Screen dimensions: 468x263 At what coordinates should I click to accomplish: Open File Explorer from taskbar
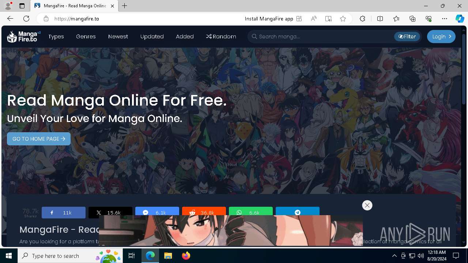click(x=168, y=256)
